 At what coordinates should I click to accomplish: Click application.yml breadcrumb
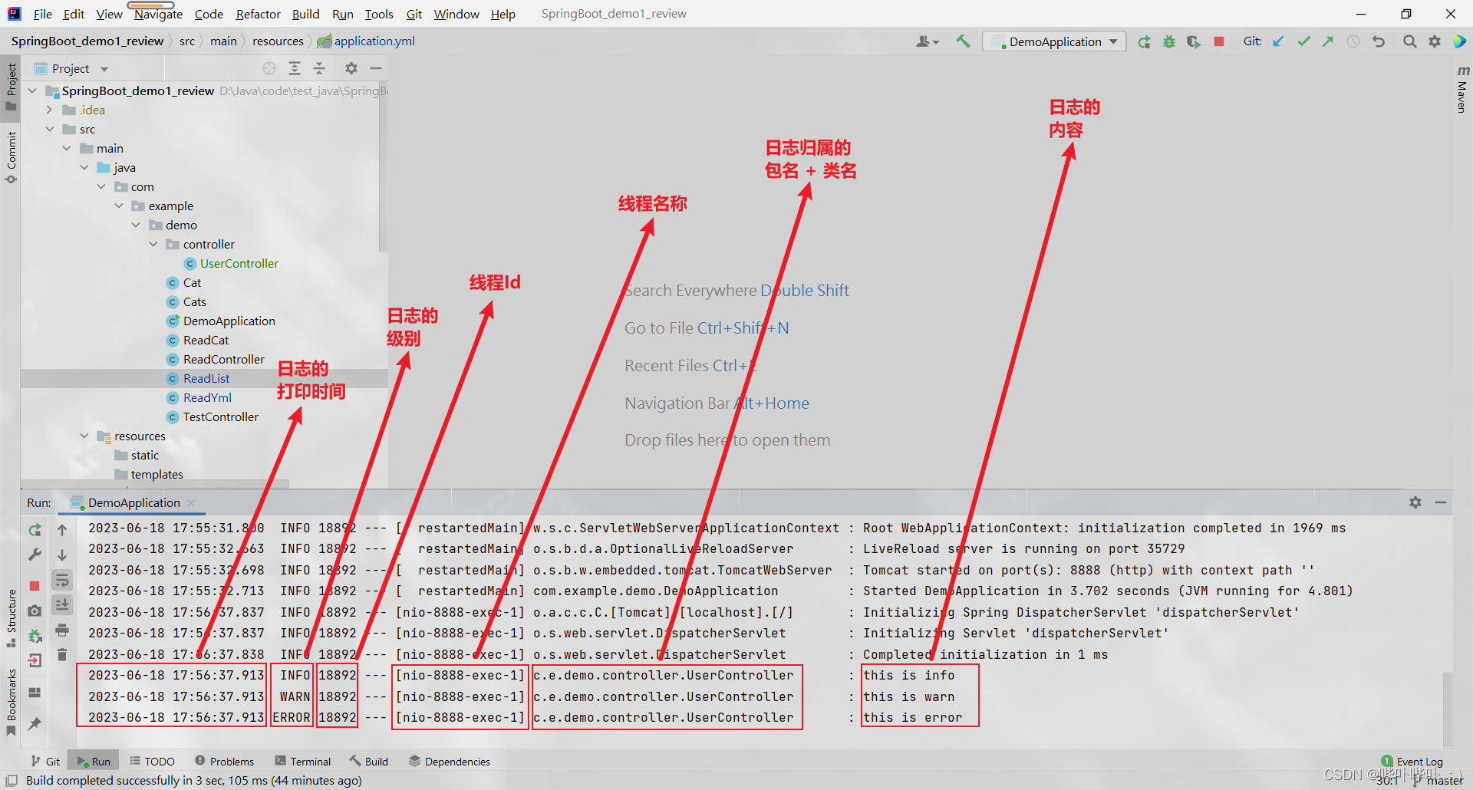tap(366, 41)
